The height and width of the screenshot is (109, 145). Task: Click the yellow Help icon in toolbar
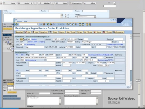pyautogui.click(x=87, y=25)
